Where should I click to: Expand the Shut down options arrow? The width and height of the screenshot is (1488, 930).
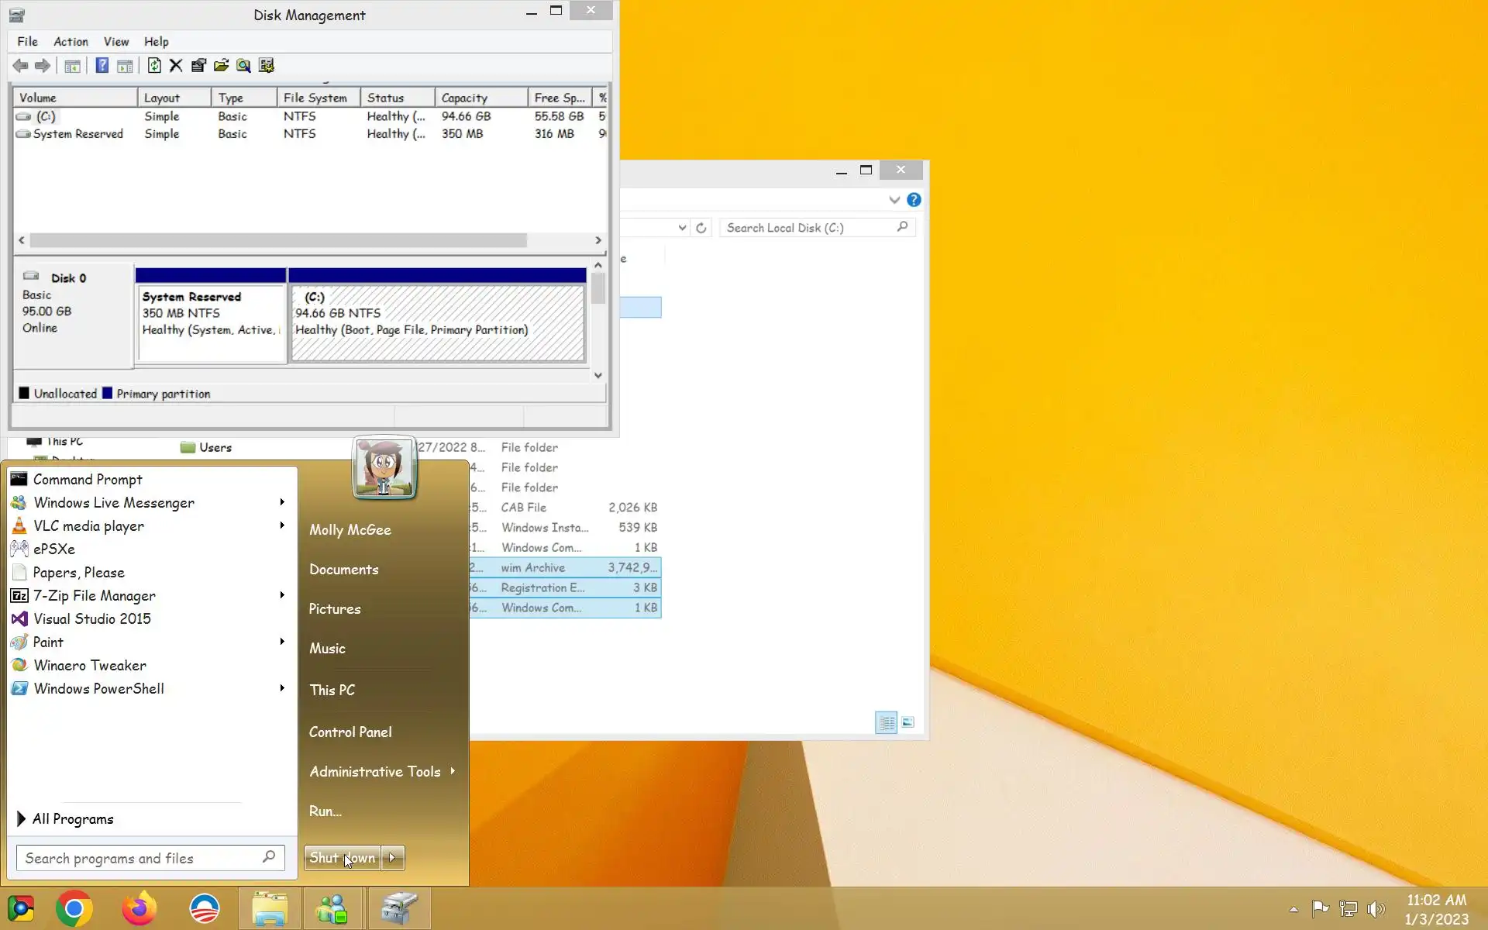click(x=393, y=857)
